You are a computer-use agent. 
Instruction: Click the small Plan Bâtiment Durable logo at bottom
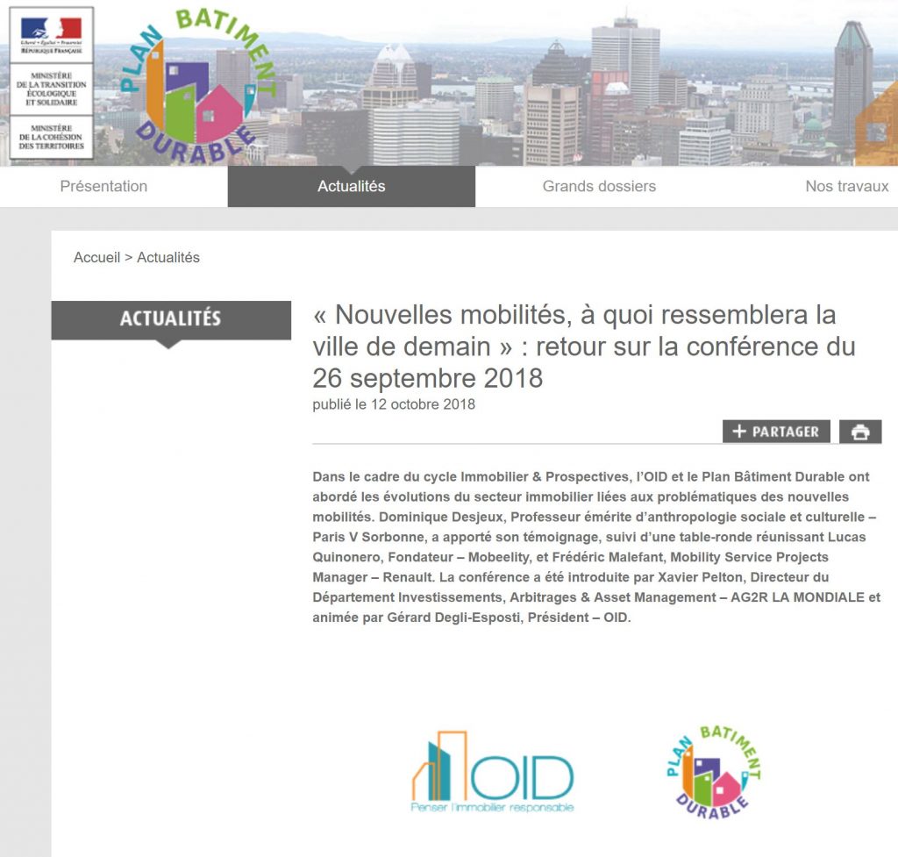pos(712,772)
